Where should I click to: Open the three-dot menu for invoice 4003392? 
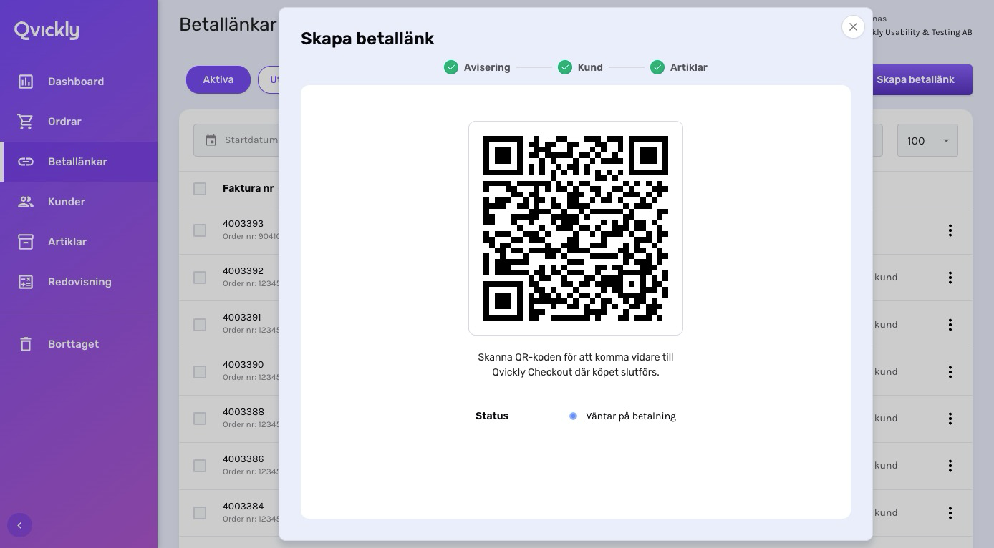click(x=950, y=278)
